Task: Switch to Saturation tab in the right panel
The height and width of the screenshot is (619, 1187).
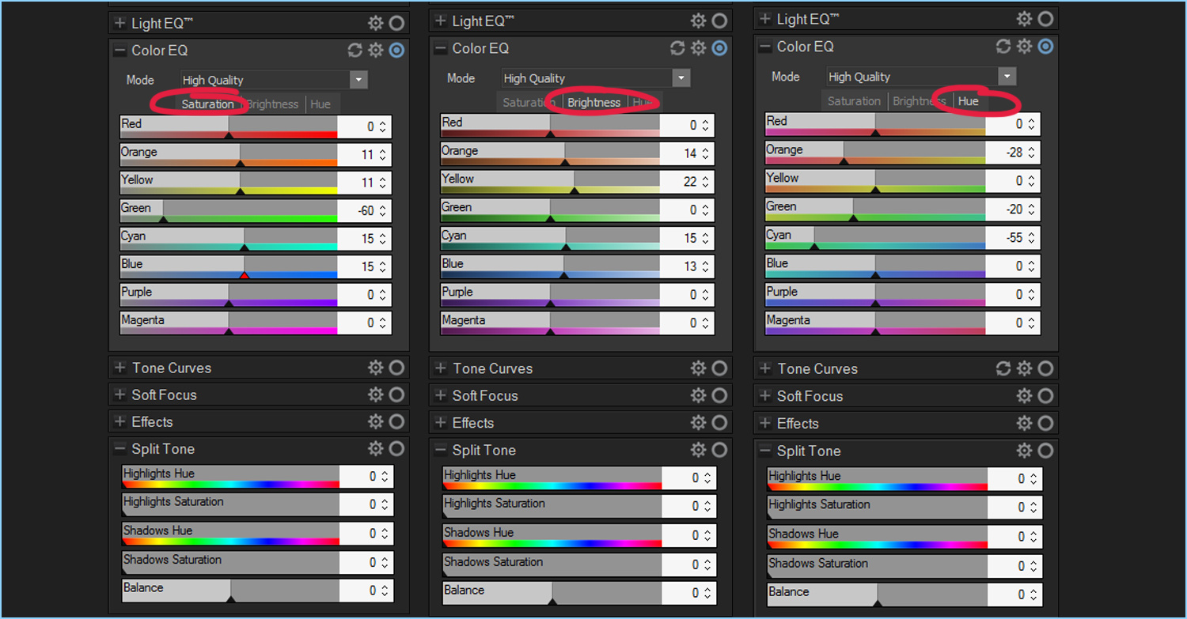Action: [x=854, y=101]
